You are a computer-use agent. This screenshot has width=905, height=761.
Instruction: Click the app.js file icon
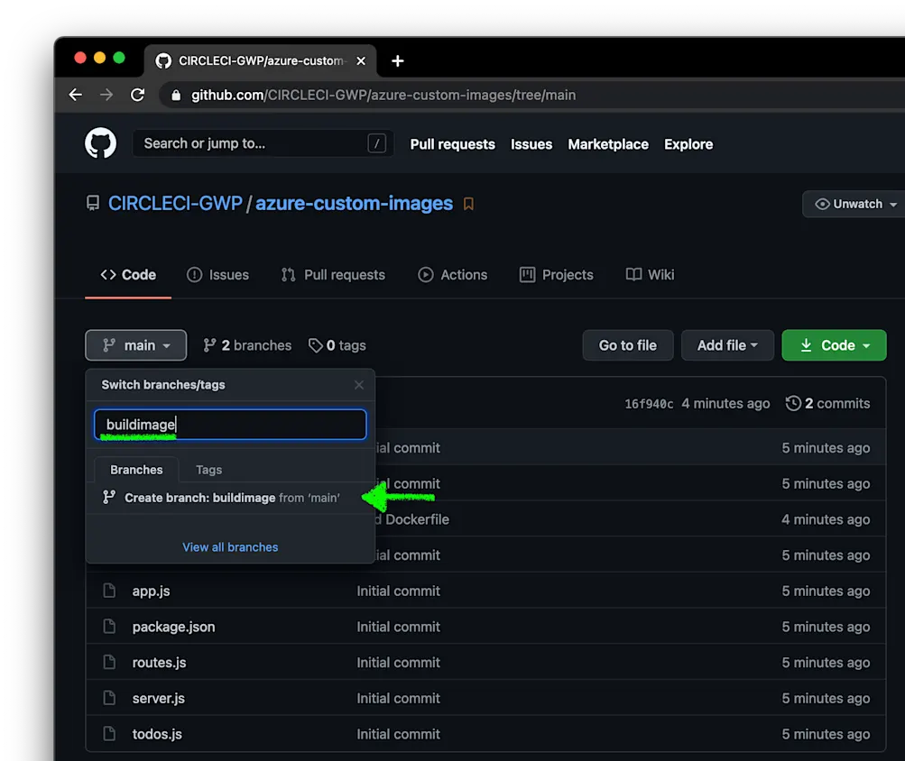pos(108,591)
